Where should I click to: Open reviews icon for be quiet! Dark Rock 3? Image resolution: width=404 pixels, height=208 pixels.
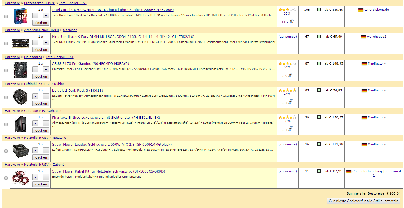(x=290, y=102)
